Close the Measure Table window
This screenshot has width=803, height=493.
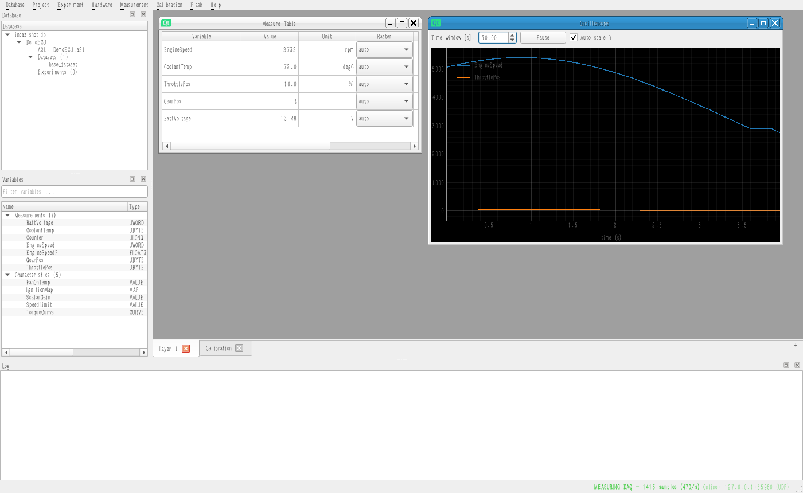[x=414, y=24]
